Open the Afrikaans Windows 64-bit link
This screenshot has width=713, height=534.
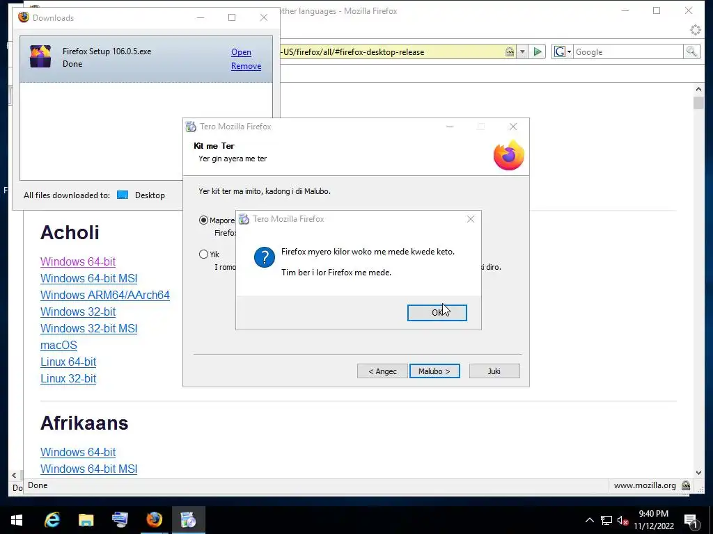78,452
